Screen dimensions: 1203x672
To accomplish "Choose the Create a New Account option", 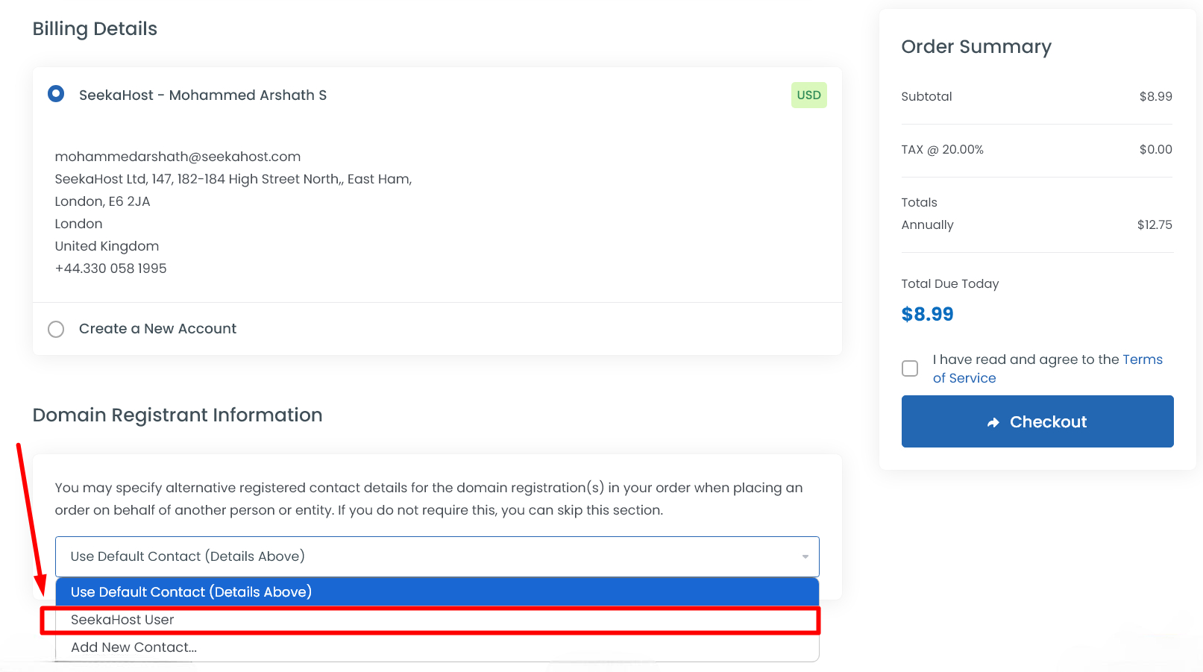I will 56,329.
